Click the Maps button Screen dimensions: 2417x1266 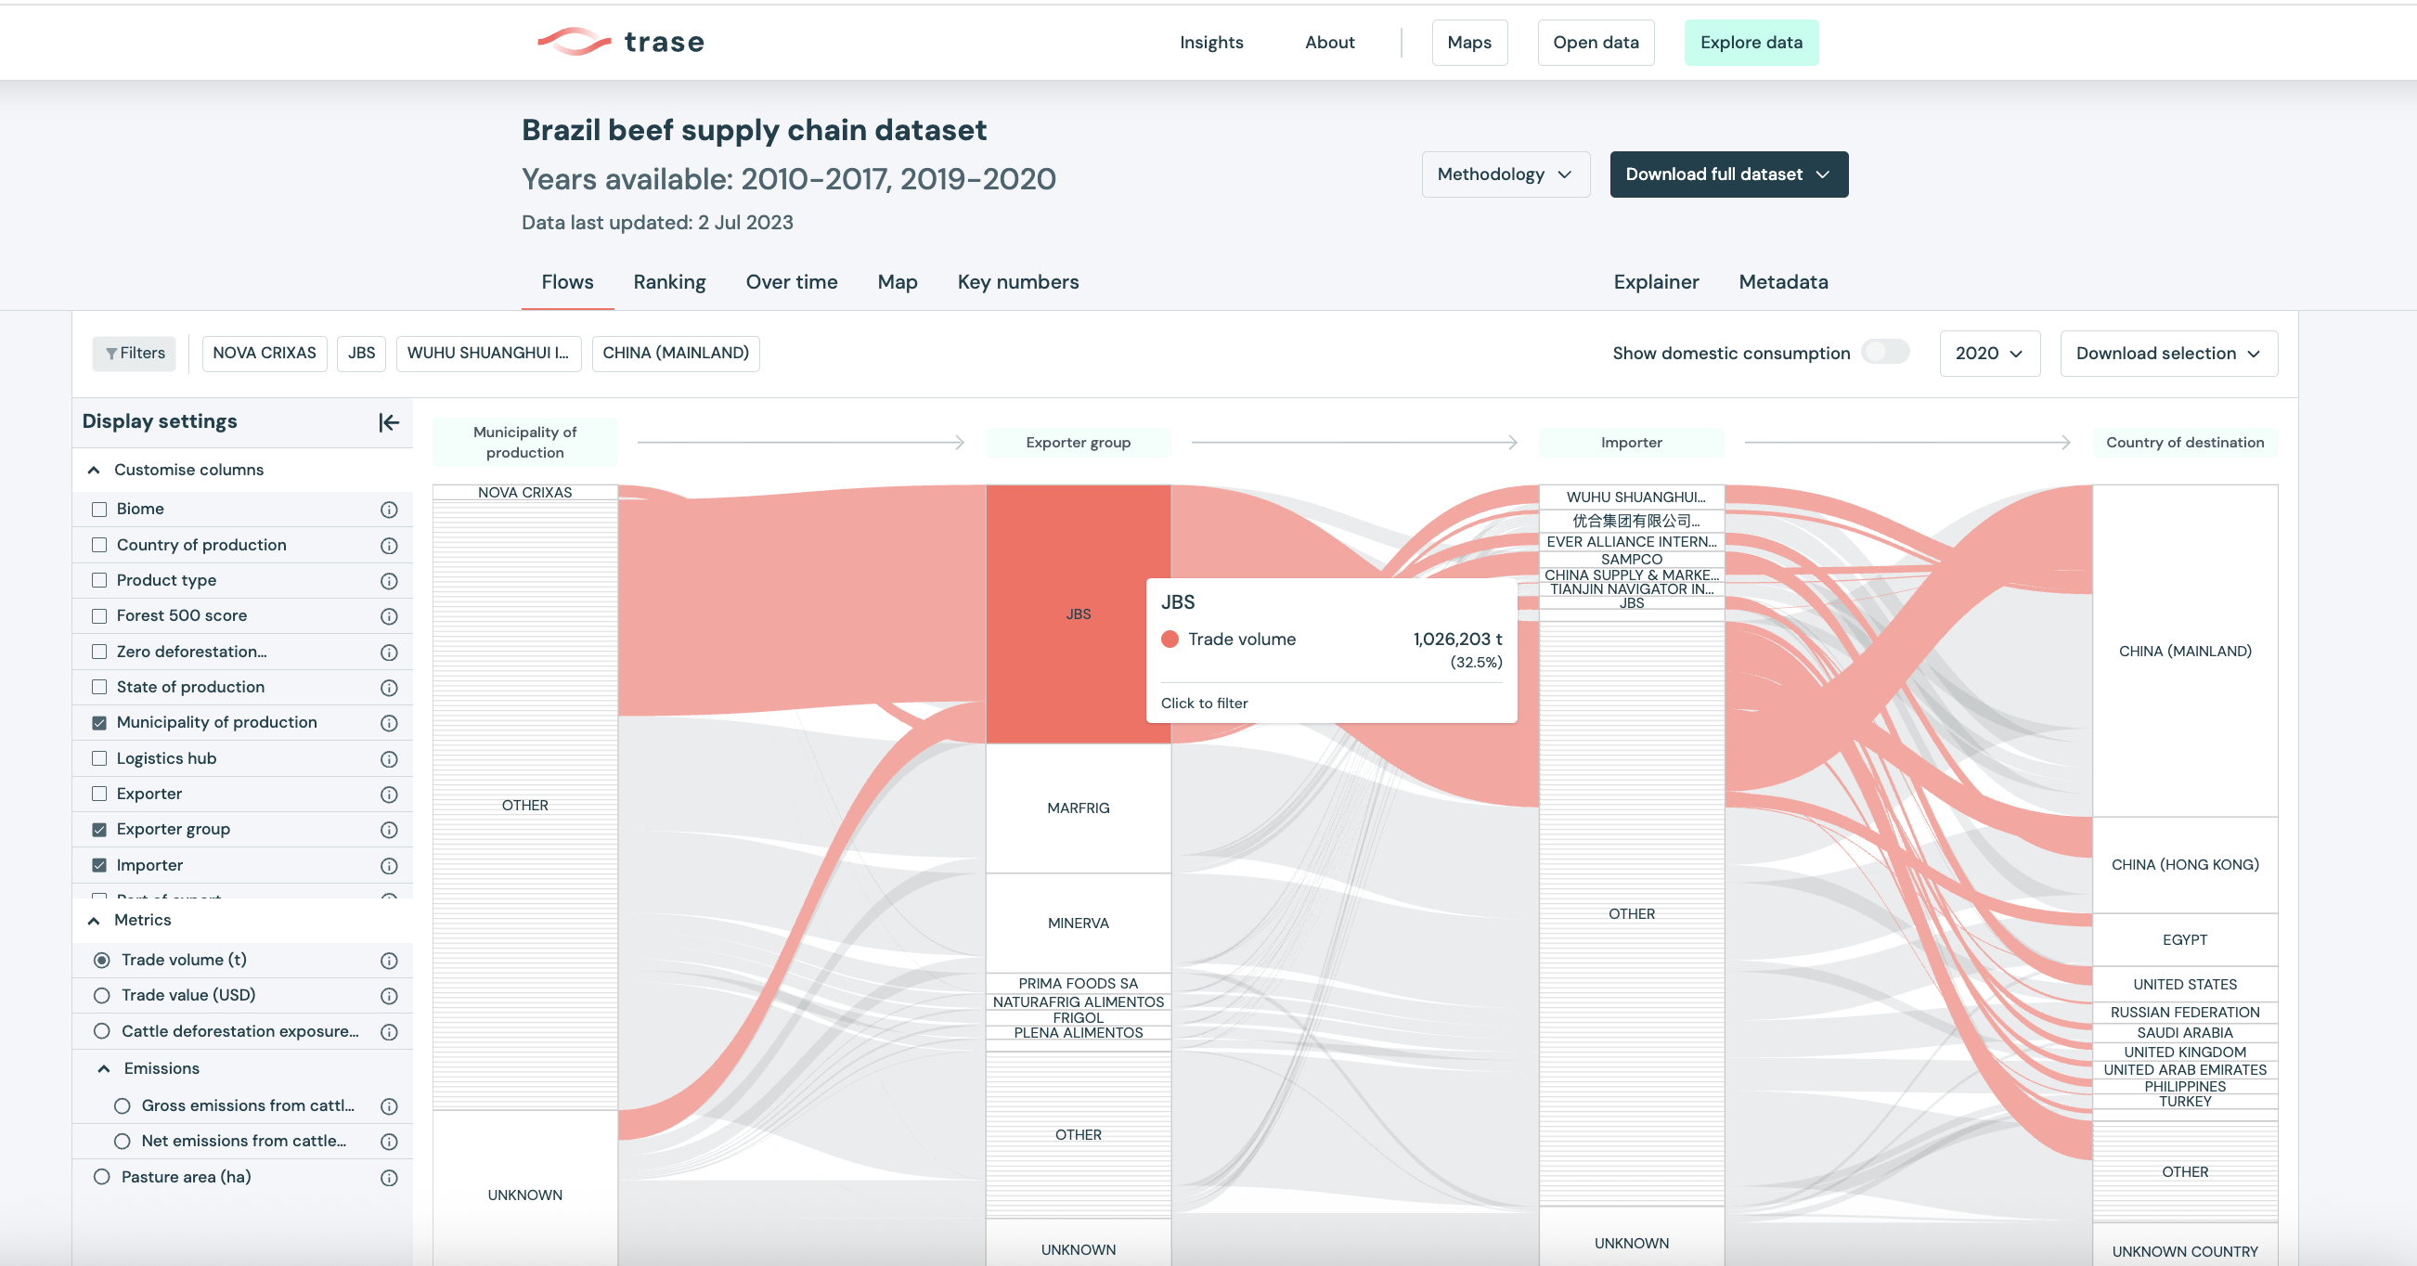(1469, 43)
